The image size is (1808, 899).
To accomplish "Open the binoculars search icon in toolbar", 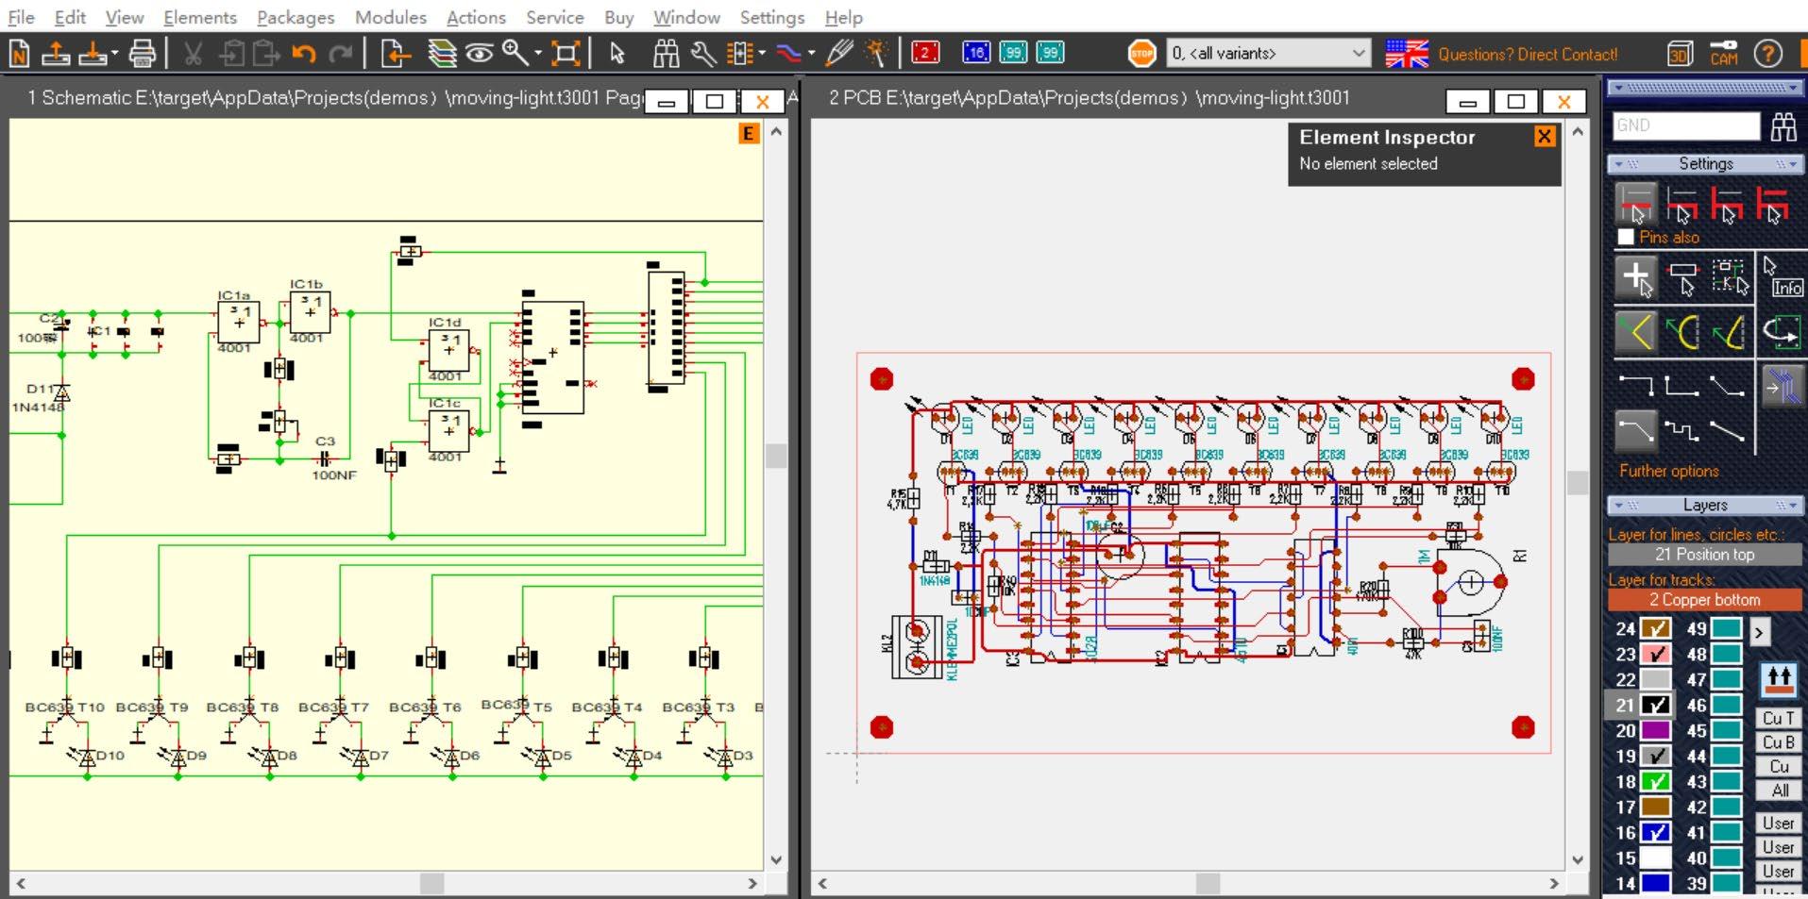I will 666,54.
